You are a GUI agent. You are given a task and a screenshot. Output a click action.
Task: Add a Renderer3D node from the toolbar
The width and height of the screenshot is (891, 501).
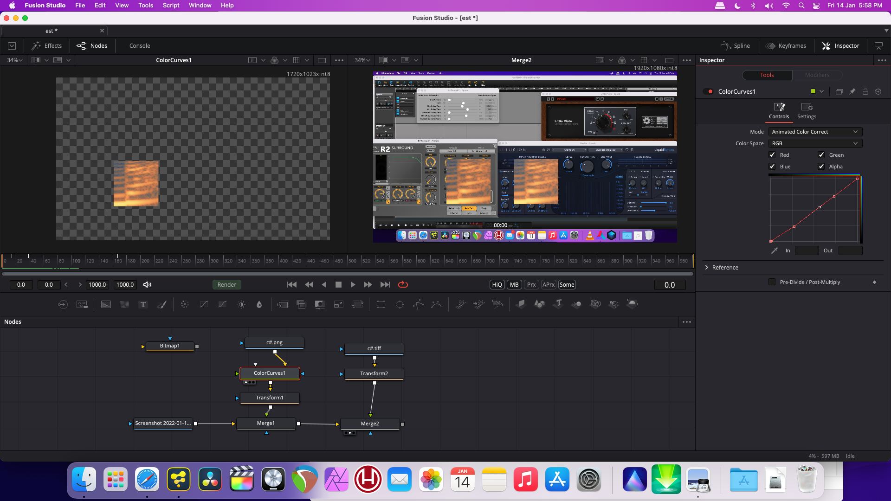pyautogui.click(x=632, y=304)
